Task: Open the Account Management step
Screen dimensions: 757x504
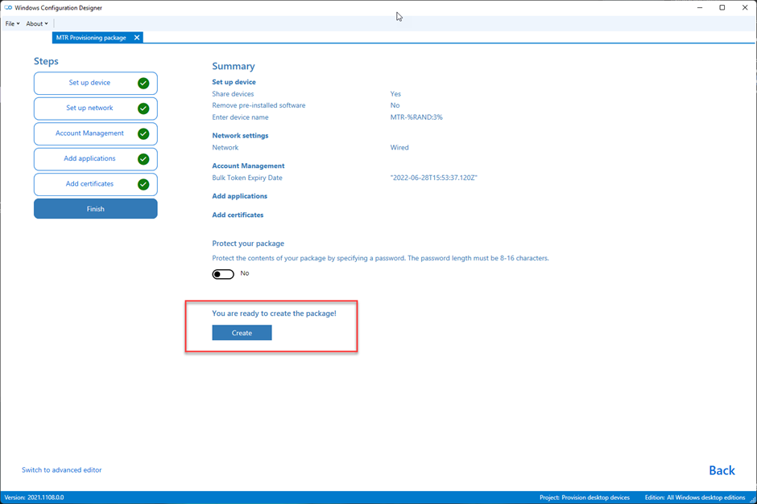Action: pyautogui.click(x=96, y=134)
